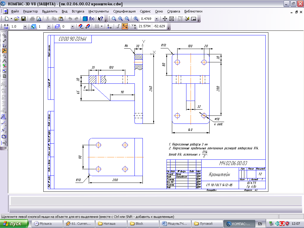Select the Zoom window magnifier tool

click(x=114, y=19)
